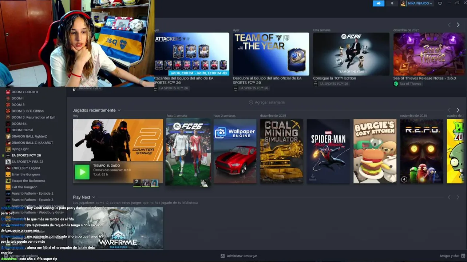This screenshot has height=262, width=467.
Task: Open the FC26 Team of the Year edition thumbnail
Action: (351, 54)
